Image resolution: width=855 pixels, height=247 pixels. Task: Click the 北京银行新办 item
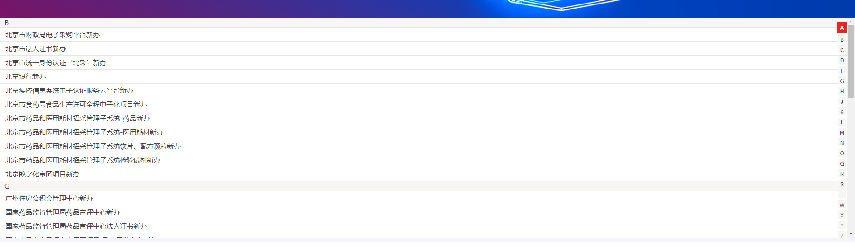click(x=26, y=77)
